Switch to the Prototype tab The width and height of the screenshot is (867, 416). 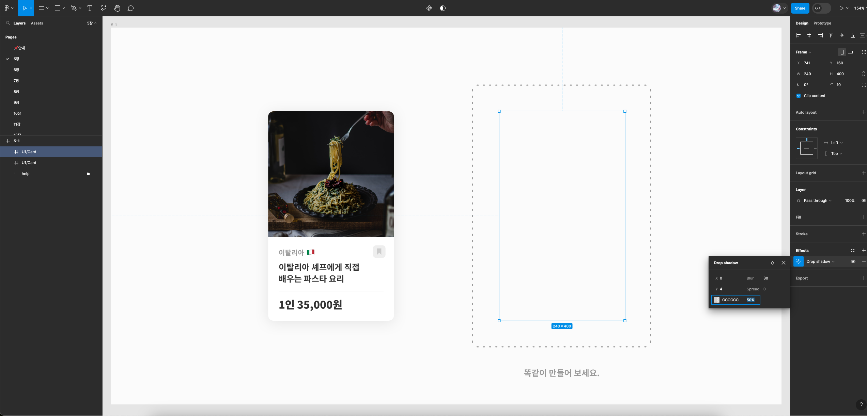pos(822,23)
